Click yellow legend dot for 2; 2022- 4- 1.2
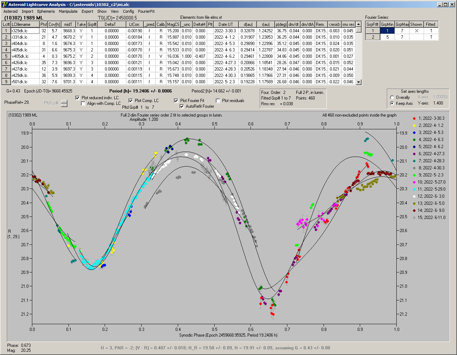The width and height of the screenshot is (457, 355). click(x=414, y=125)
